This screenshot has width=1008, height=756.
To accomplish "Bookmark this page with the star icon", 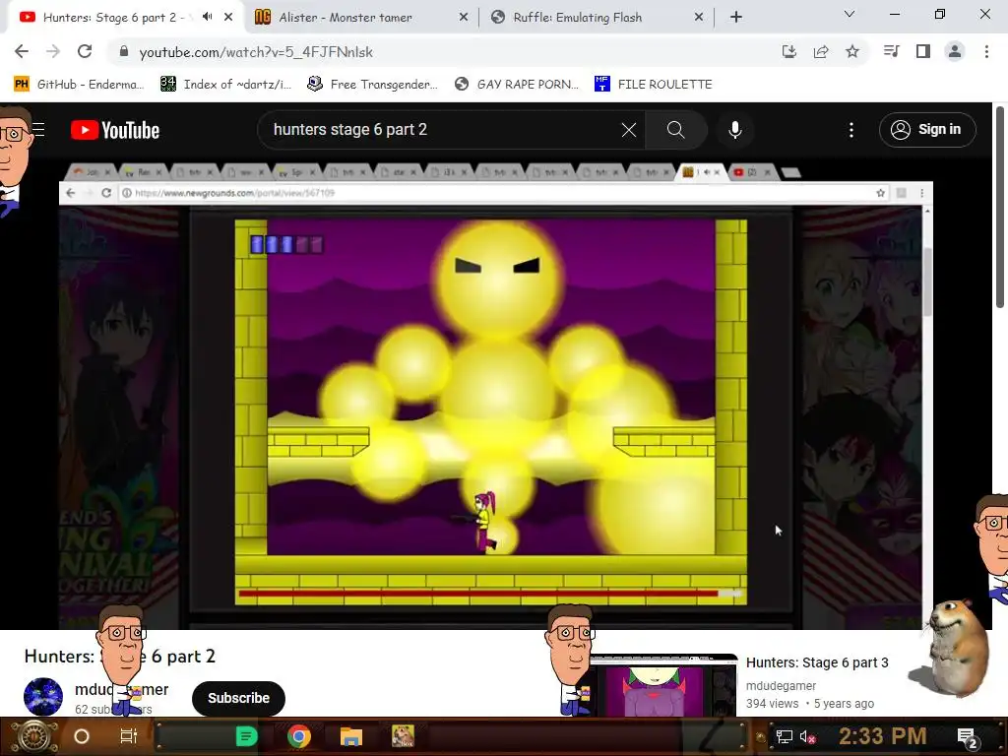I will (x=852, y=51).
